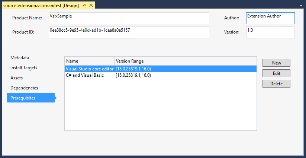The height and width of the screenshot is (158, 306).
Task: Open the Metadata section
Action: click(20, 58)
